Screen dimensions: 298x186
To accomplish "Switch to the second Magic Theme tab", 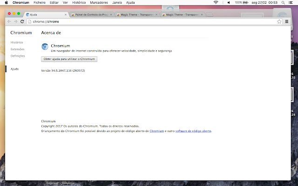I will click(182, 14).
